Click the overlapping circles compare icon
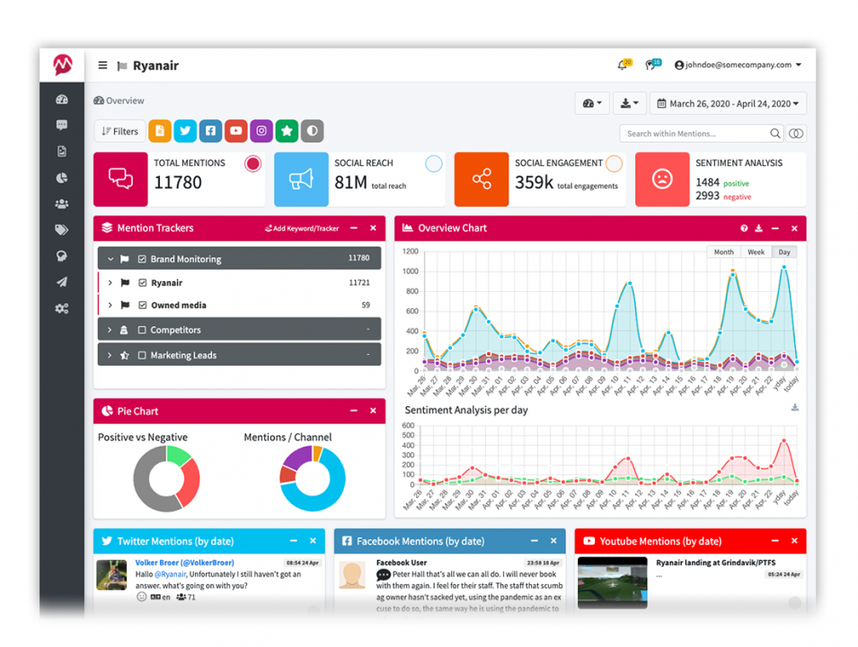 [x=796, y=134]
